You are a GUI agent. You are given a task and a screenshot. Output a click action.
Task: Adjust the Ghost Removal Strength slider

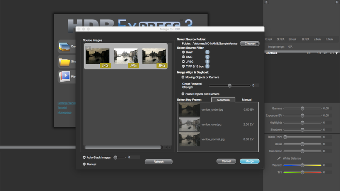point(230,86)
